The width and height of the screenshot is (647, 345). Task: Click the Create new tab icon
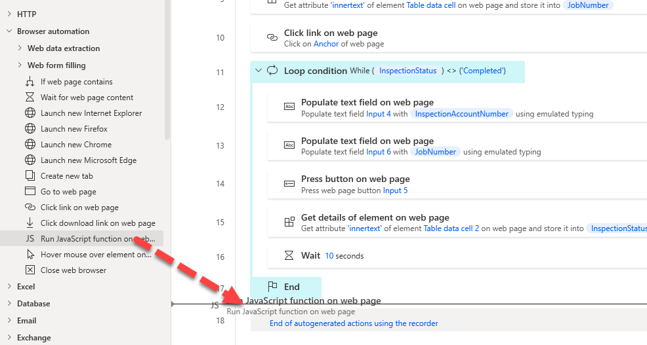[x=30, y=176]
